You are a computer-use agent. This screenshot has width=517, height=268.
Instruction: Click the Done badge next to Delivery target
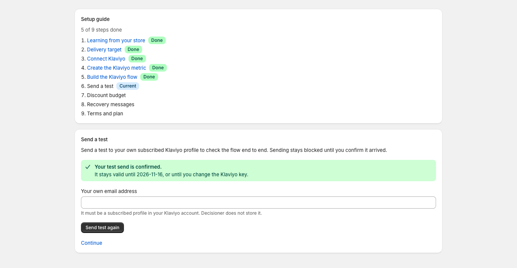click(133, 49)
